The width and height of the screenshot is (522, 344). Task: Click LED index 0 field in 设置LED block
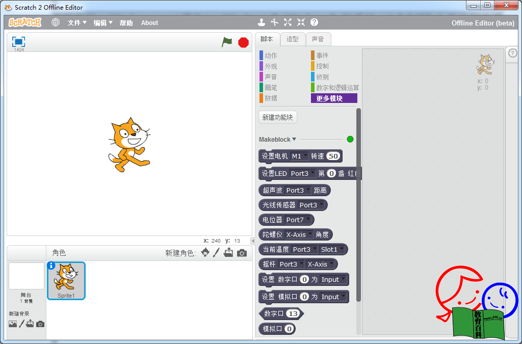coord(331,173)
